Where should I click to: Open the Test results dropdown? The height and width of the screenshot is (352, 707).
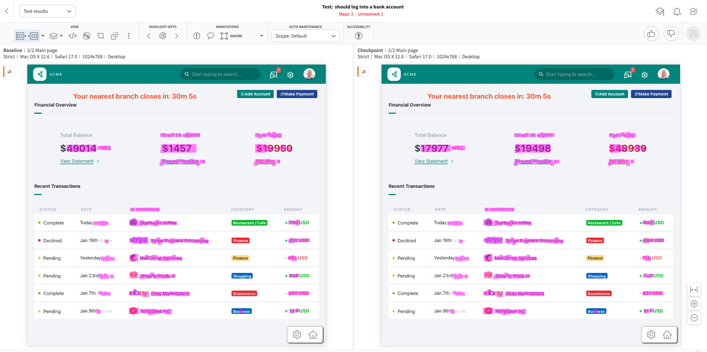(x=47, y=11)
